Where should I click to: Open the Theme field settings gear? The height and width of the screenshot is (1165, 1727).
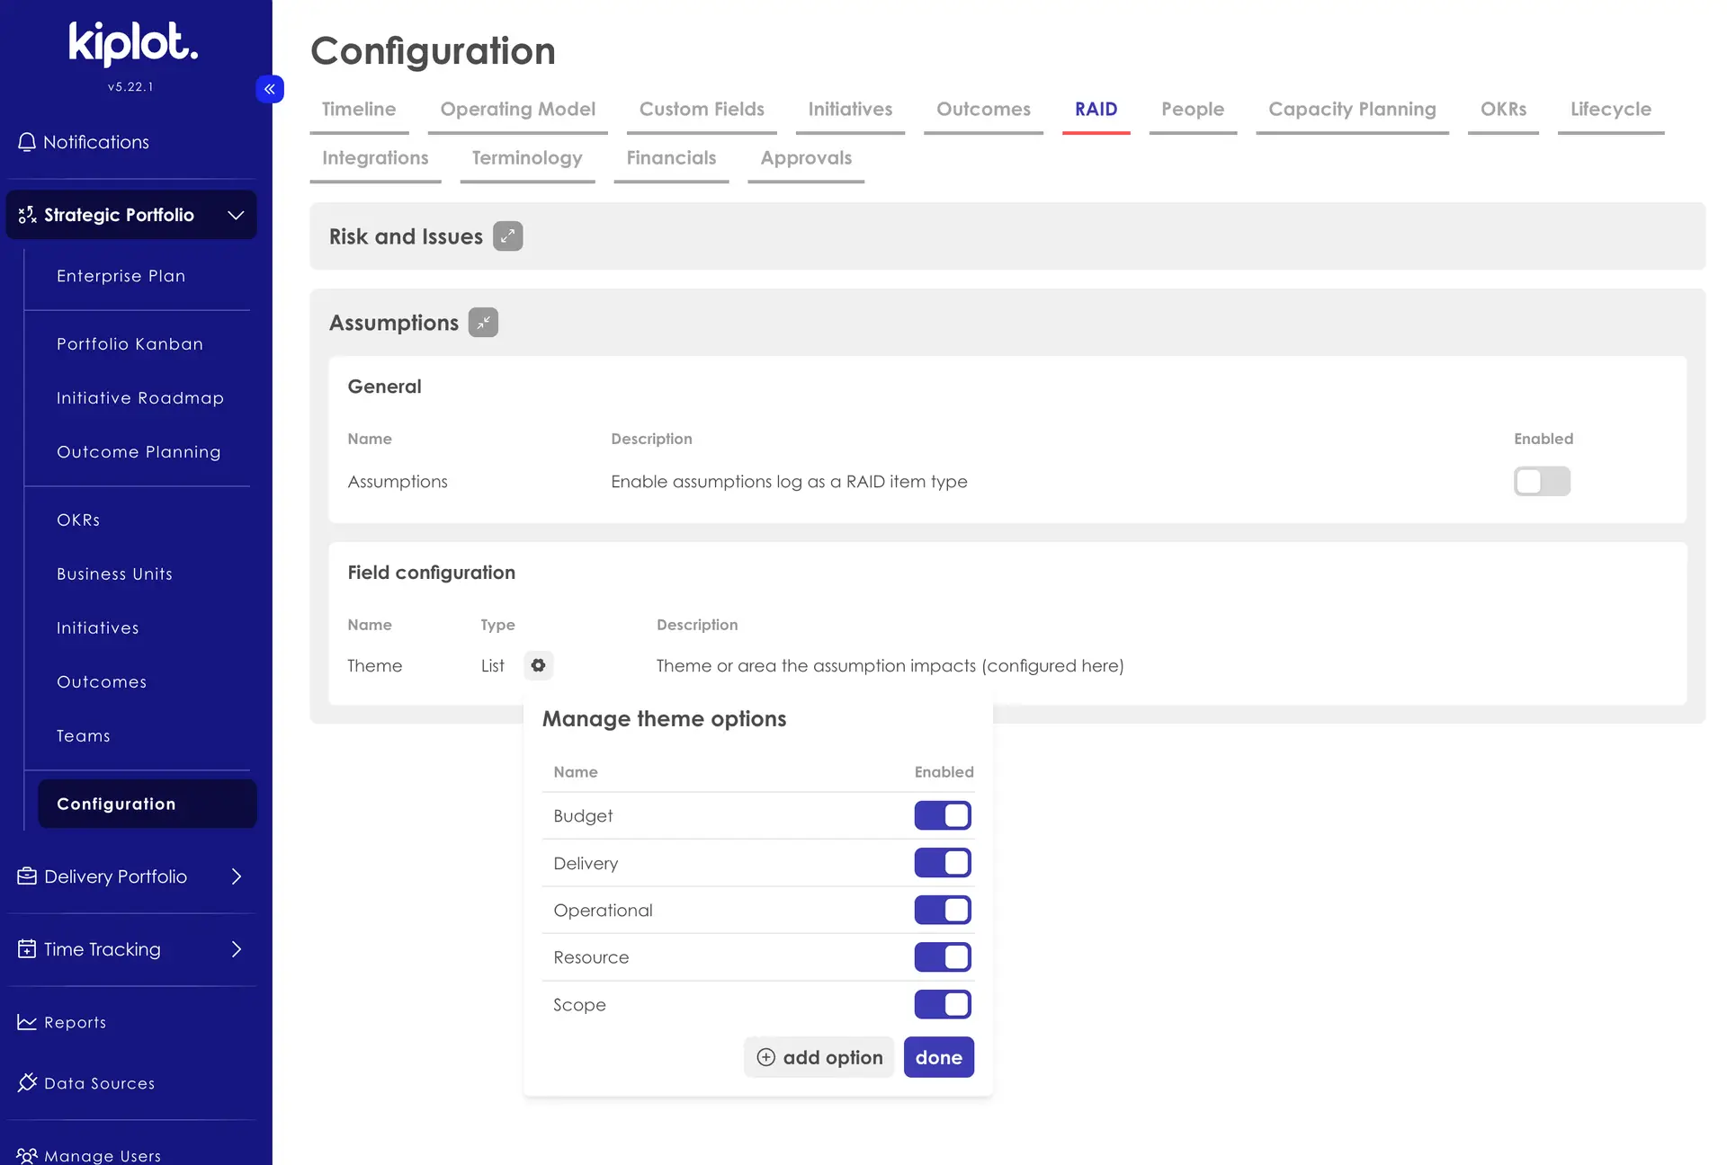(x=538, y=665)
